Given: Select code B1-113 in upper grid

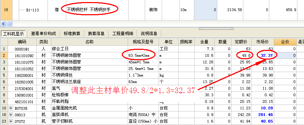Looking at the screenshot, I should tap(32, 10).
